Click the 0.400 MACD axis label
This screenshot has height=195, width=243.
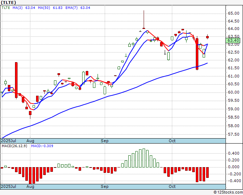tap(234, 154)
